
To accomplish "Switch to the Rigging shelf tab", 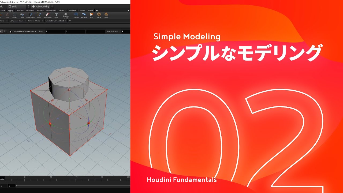I will 10,10.
